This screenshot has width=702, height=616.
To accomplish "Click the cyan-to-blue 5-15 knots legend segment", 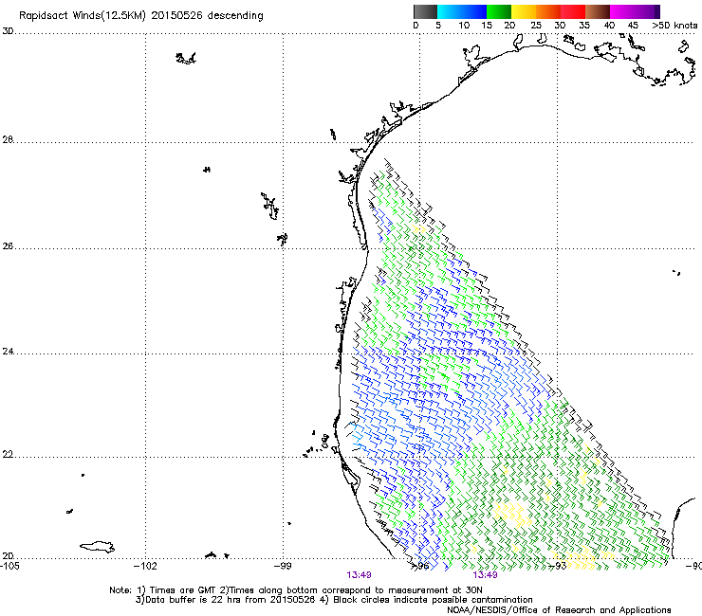I will [462, 11].
